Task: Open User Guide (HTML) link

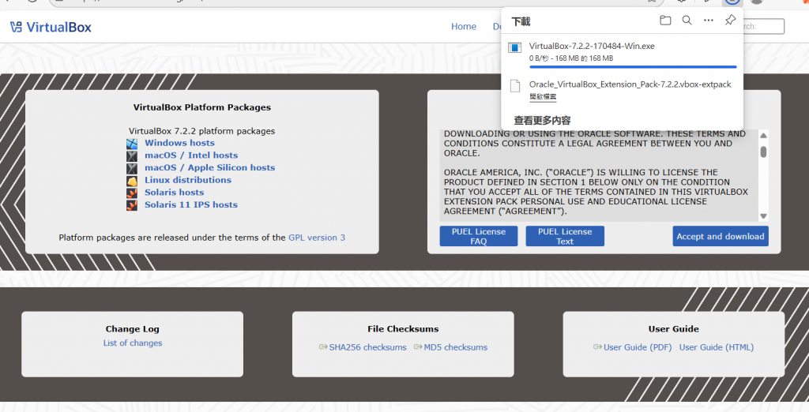Action: click(x=716, y=347)
